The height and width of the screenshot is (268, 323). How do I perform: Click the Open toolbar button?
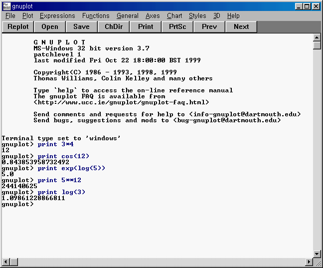[x=50, y=27]
